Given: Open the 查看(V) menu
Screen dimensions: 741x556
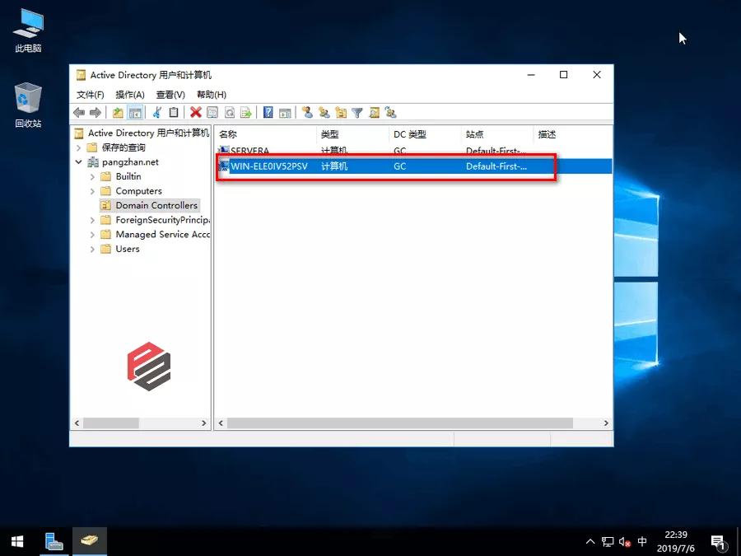Looking at the screenshot, I should click(x=170, y=95).
